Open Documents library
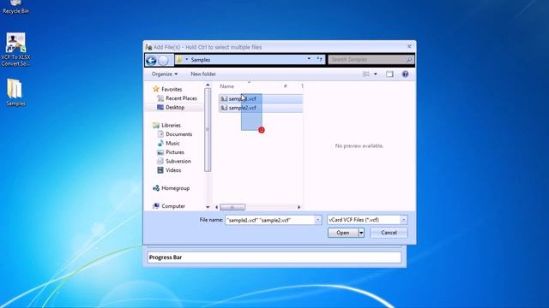Viewport: 549px width, 308px height. click(175, 134)
